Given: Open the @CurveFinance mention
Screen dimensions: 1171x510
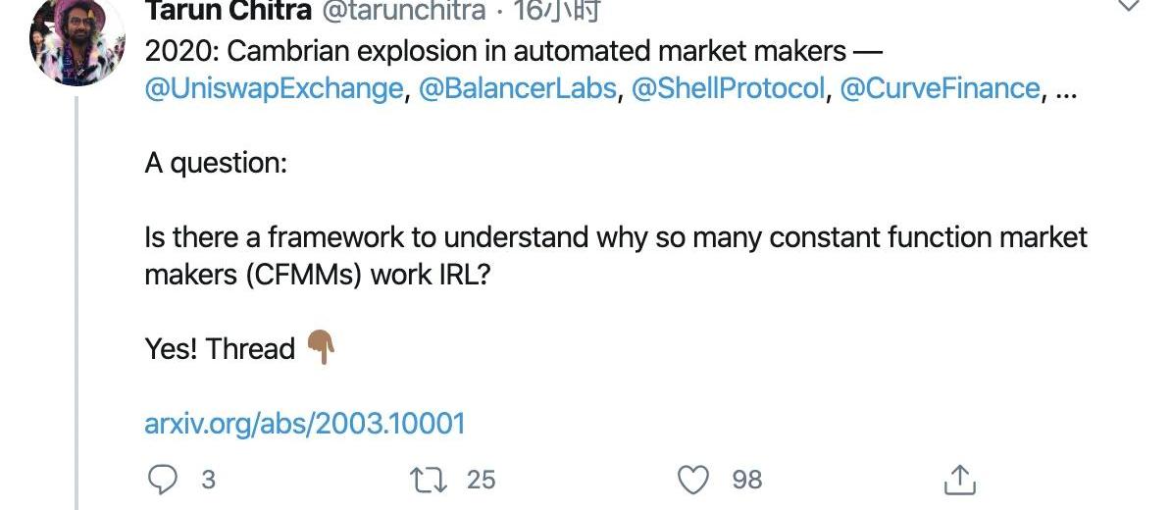Looking at the screenshot, I should pos(940,88).
